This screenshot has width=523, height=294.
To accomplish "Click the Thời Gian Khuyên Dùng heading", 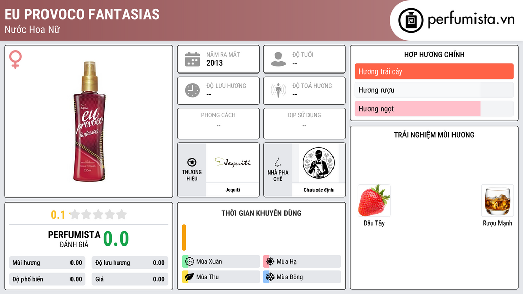I will pos(261,213).
